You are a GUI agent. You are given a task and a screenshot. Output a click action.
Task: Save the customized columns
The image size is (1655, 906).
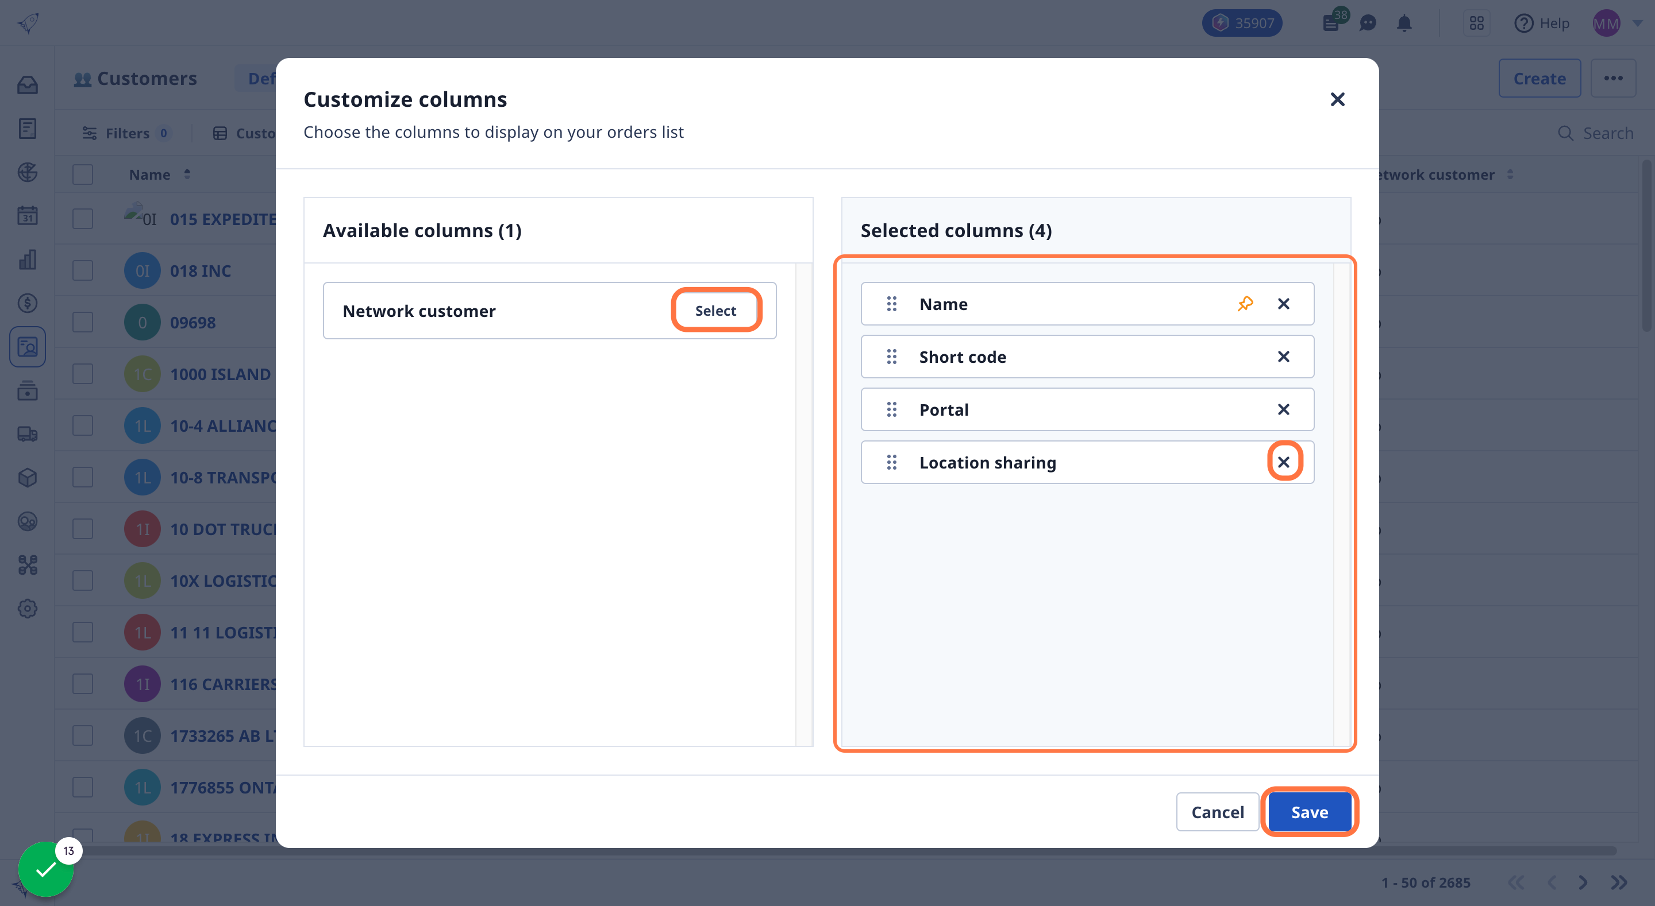click(x=1310, y=812)
